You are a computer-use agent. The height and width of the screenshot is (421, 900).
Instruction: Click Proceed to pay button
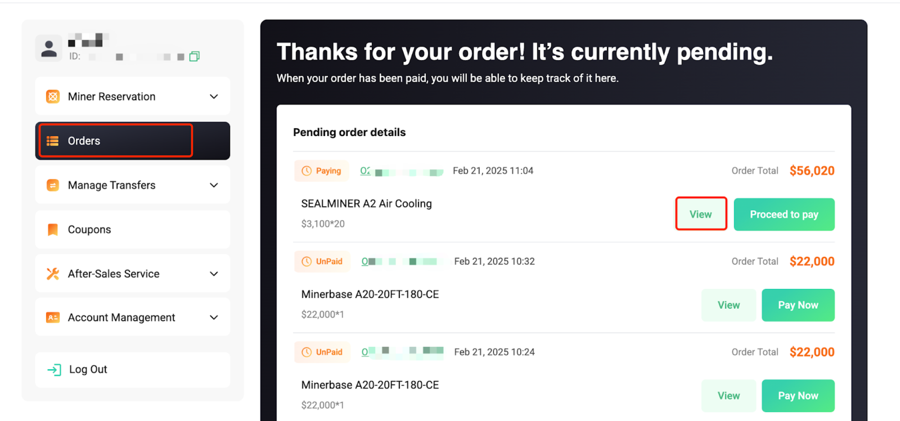784,214
